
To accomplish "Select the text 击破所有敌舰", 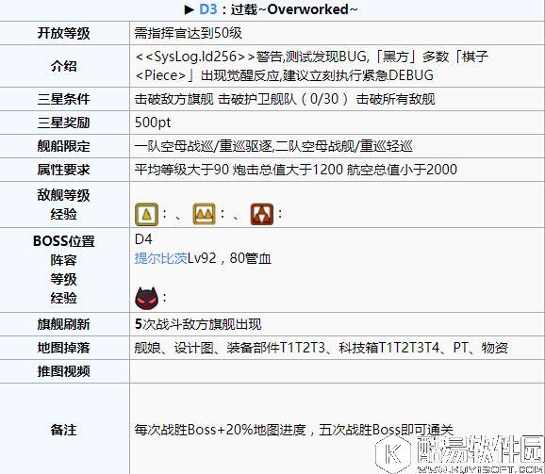I will [x=395, y=99].
